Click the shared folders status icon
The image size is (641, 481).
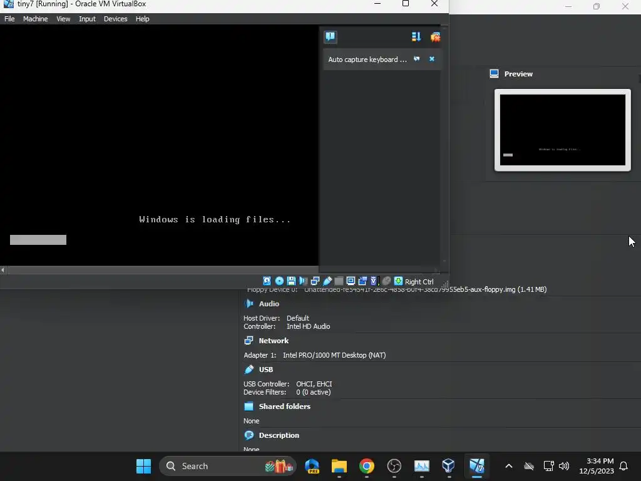(339, 281)
